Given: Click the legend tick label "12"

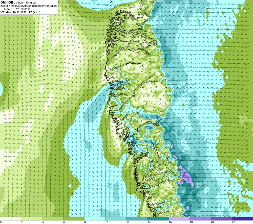Looking at the screenshot, I should [128, 222].
